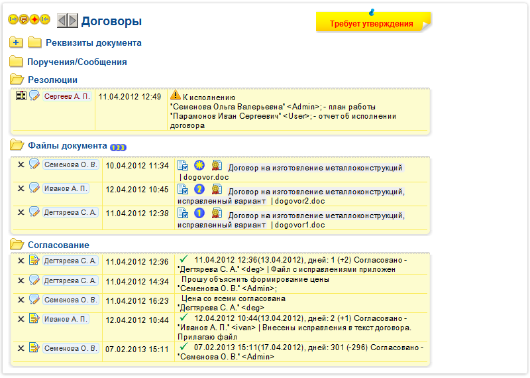Viewport: 530px width, 378px height.
Task: Open the Поручения/Сообщения section title
Action: 77,62
